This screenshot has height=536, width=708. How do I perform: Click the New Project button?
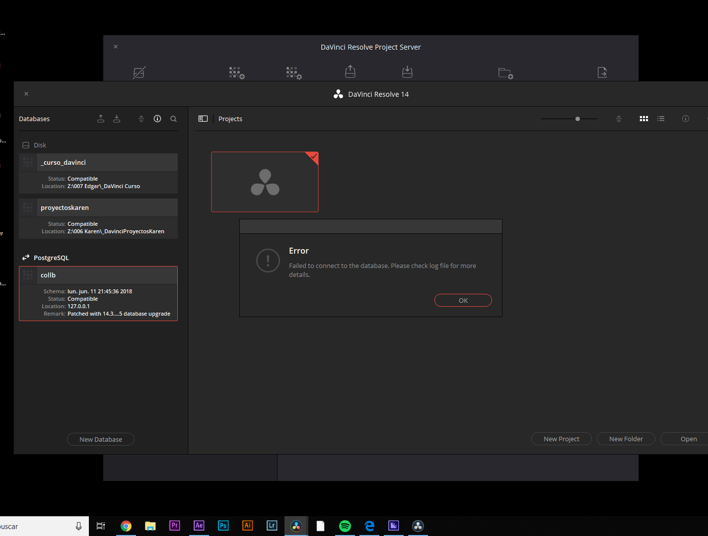click(x=562, y=439)
